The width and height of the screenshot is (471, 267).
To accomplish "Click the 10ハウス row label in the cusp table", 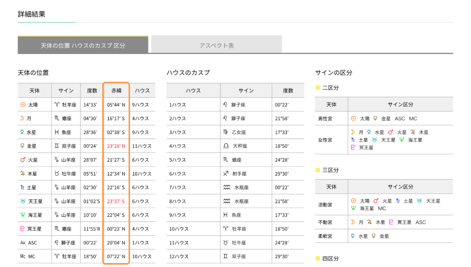I will [x=179, y=228].
